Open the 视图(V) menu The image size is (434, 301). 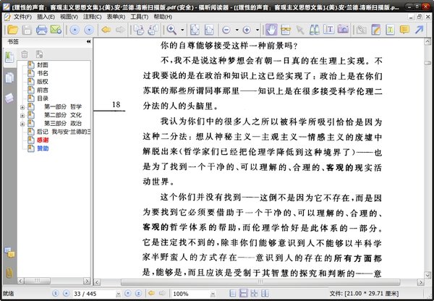pos(69,17)
